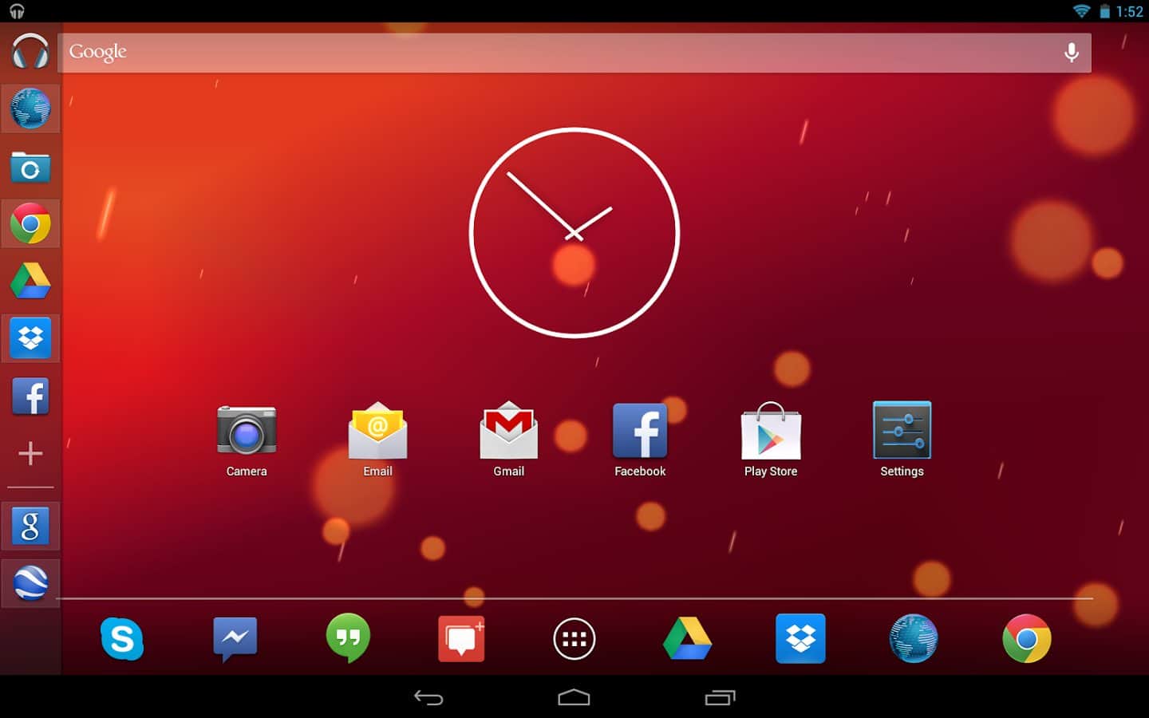This screenshot has height=718, width=1149.
Task: Open Google Drive in the left sidebar
Action: [x=30, y=281]
